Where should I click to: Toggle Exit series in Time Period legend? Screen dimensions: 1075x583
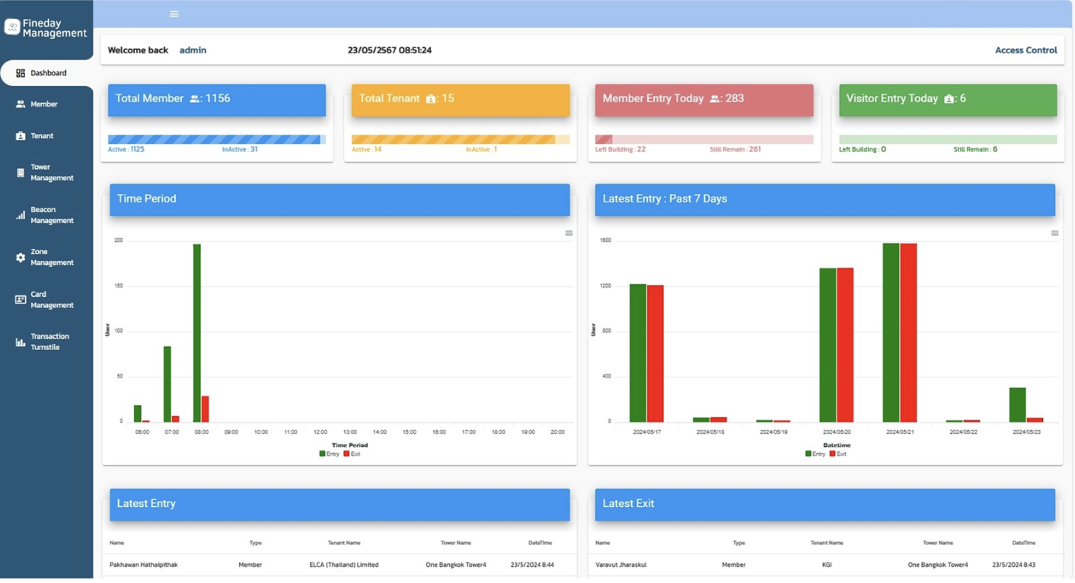pyautogui.click(x=352, y=454)
